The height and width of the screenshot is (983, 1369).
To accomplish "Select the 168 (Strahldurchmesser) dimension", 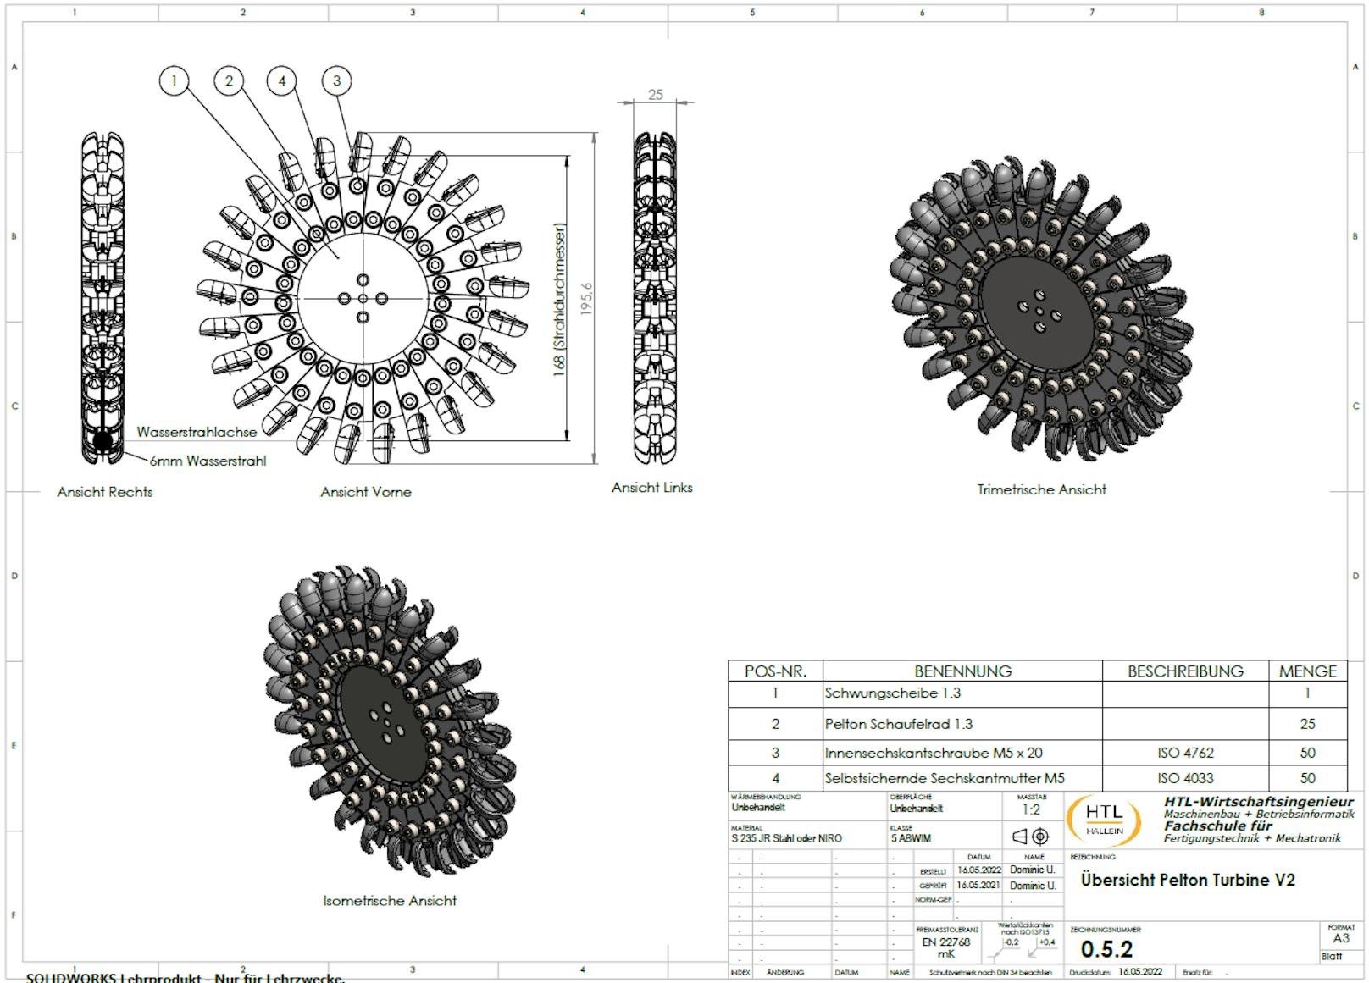I will 559,300.
